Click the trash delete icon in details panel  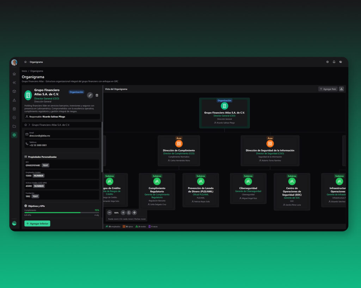tap(97, 95)
